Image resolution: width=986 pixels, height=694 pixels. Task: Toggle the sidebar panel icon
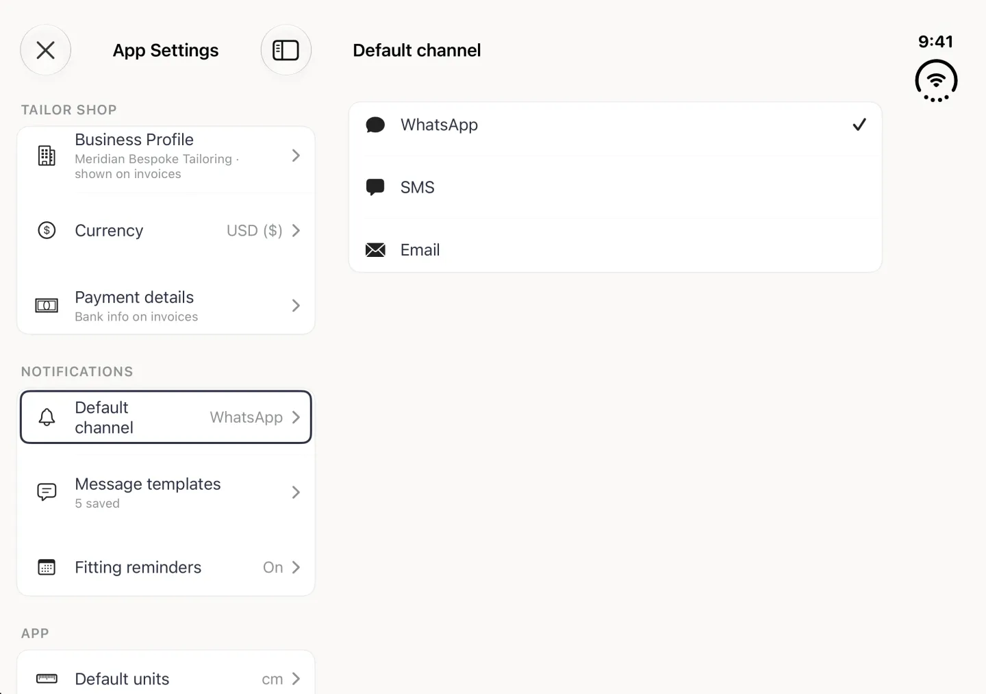point(286,50)
